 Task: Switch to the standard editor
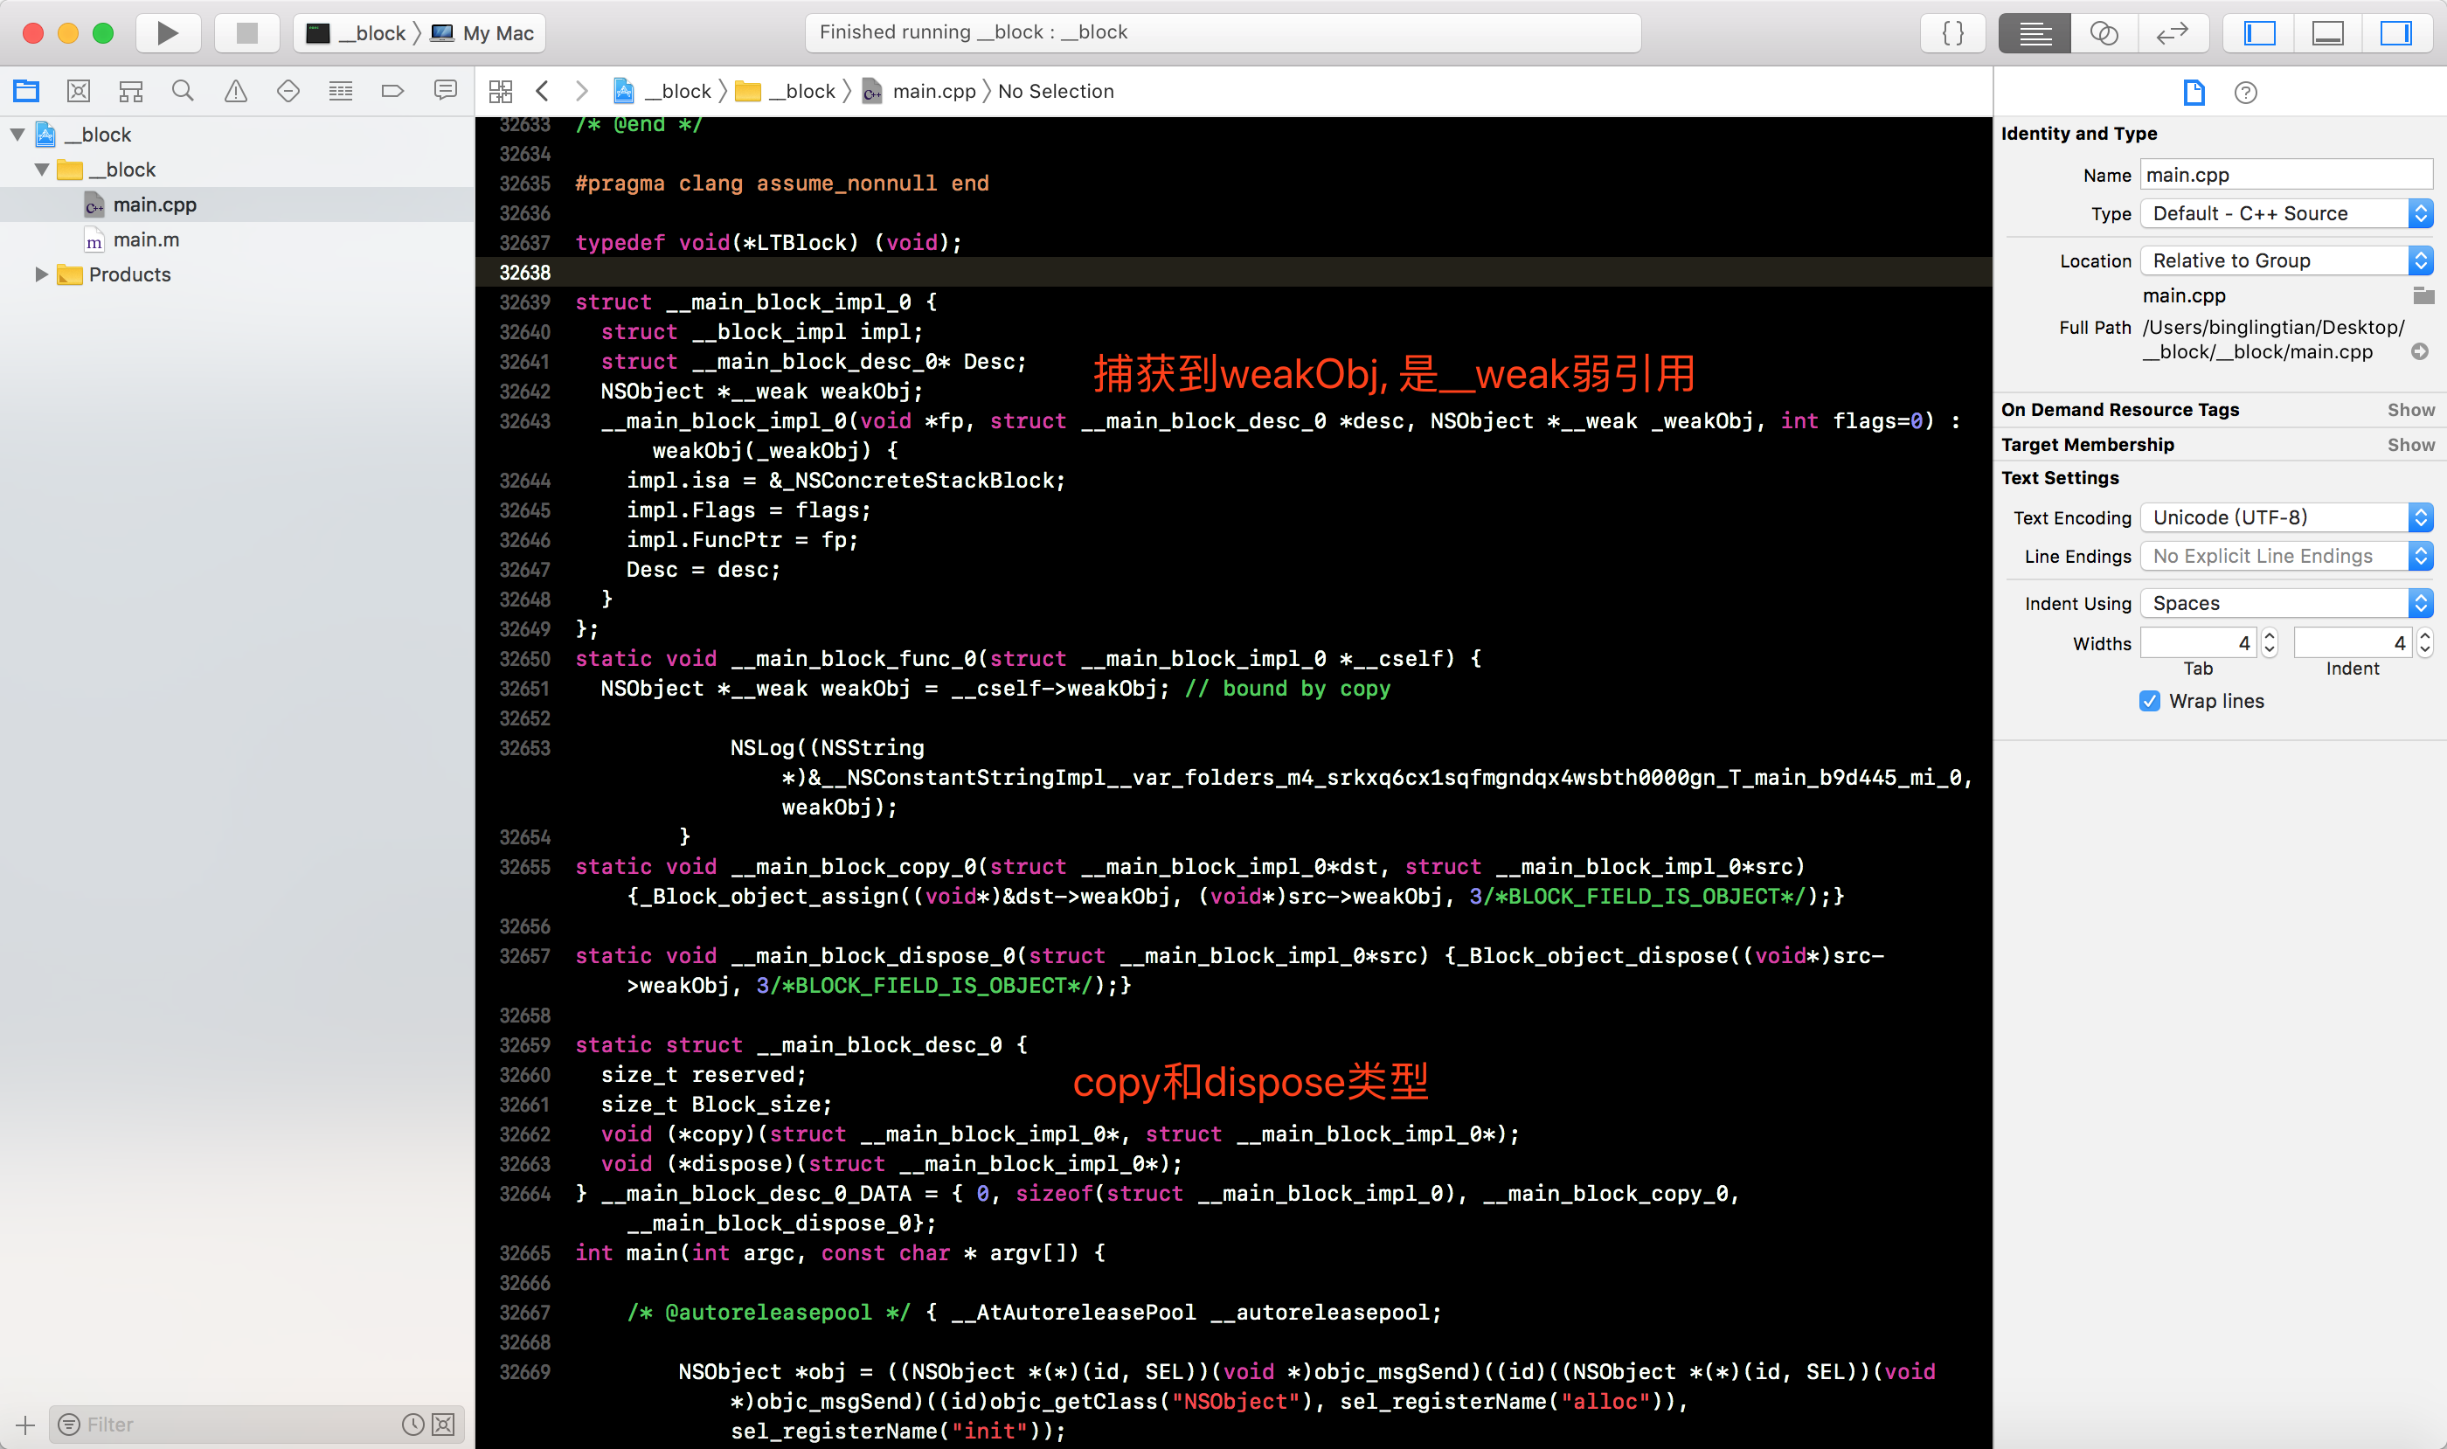point(2035,33)
